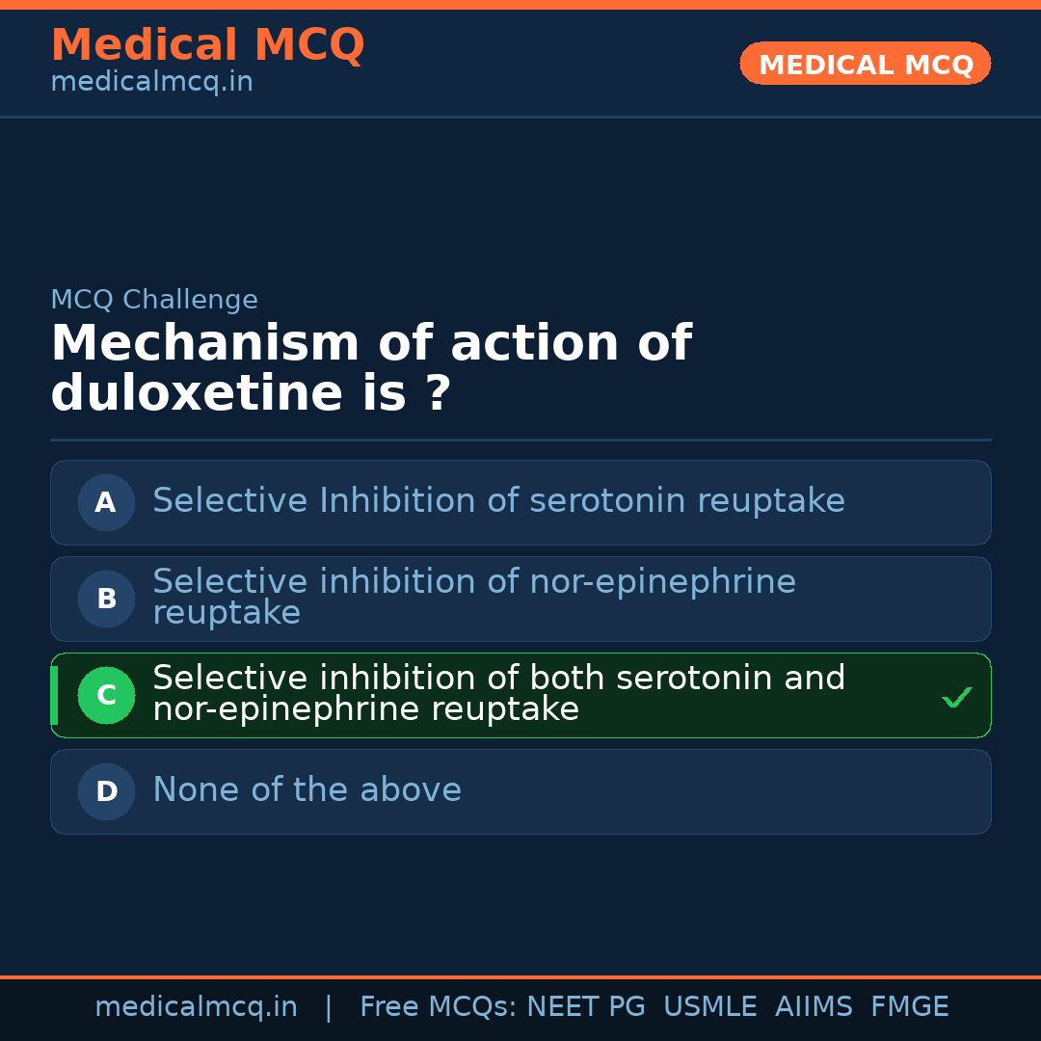This screenshot has width=1041, height=1041.
Task: Select the circled letter D badge
Action: (106, 791)
